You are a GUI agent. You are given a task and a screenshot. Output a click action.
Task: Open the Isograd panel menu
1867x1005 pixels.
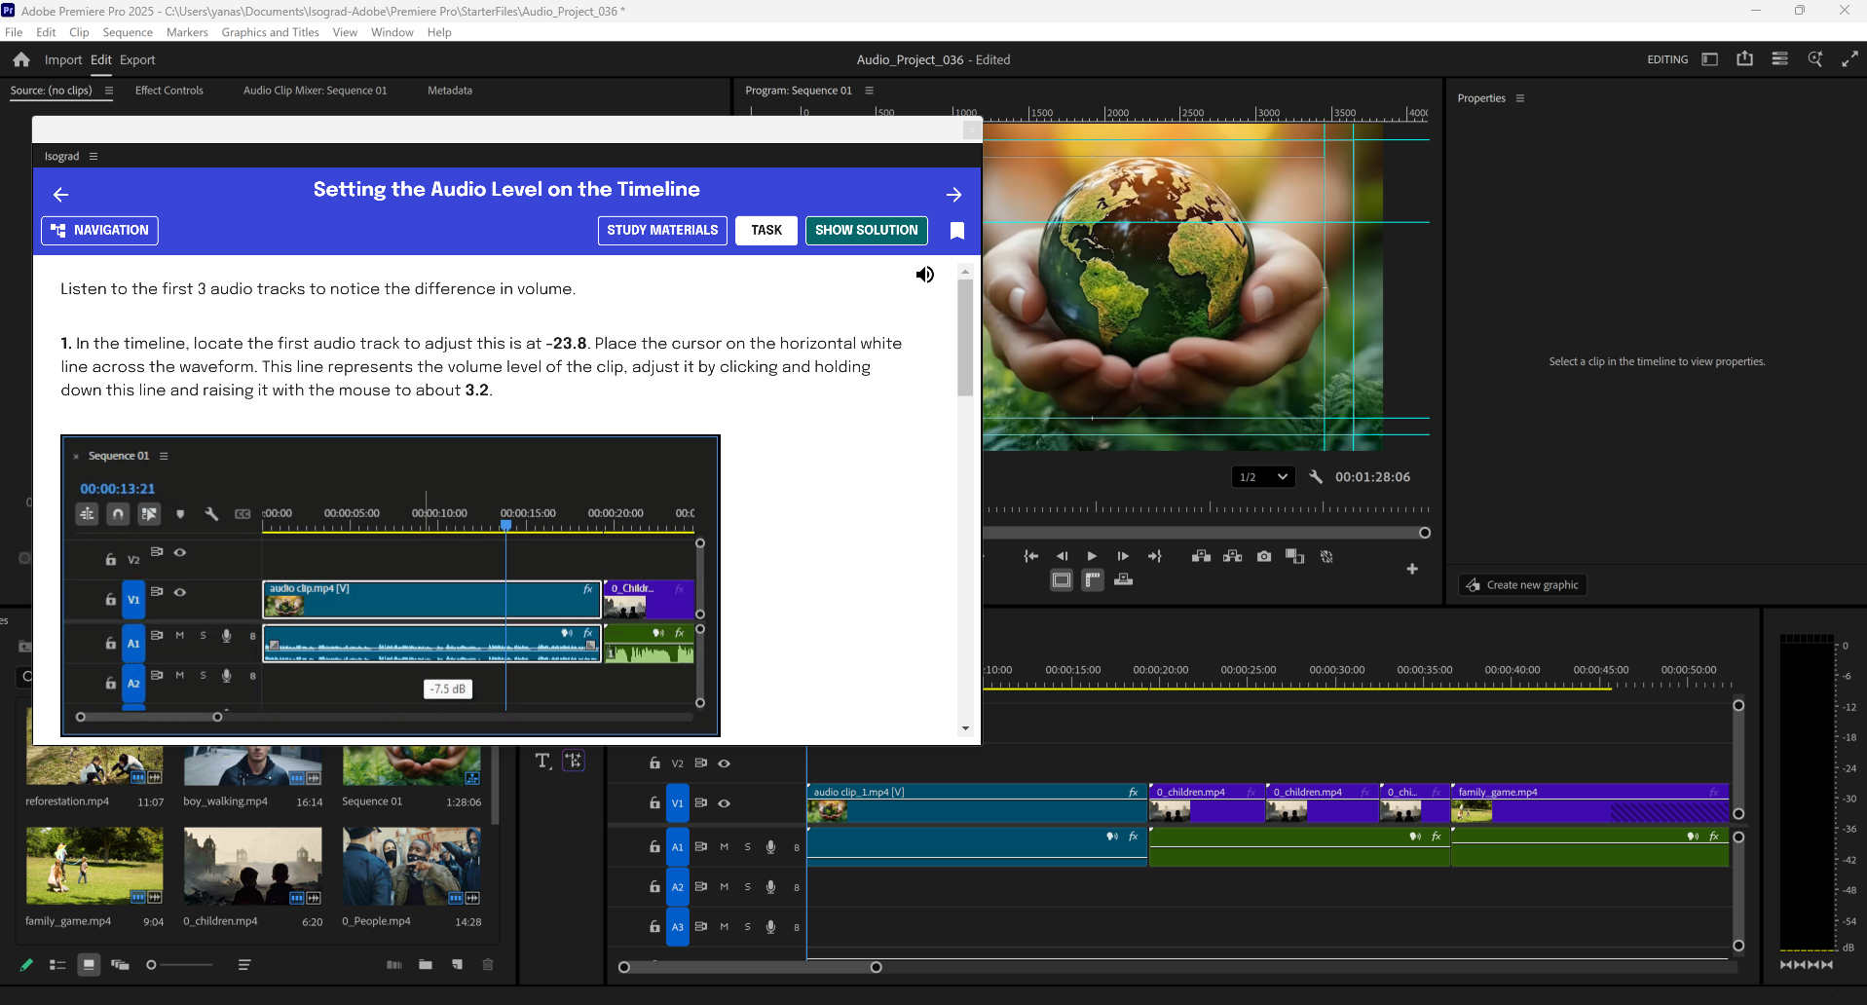(x=93, y=156)
